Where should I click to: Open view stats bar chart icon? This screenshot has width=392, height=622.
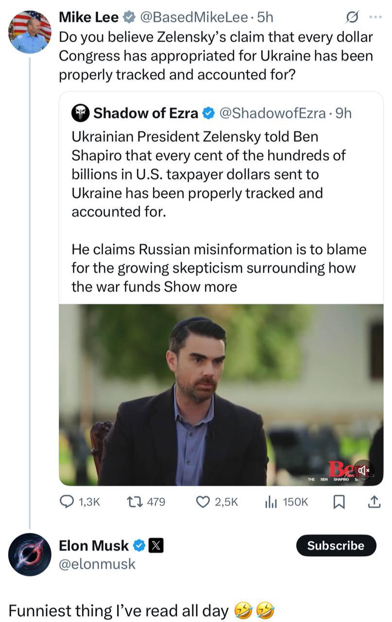click(271, 502)
